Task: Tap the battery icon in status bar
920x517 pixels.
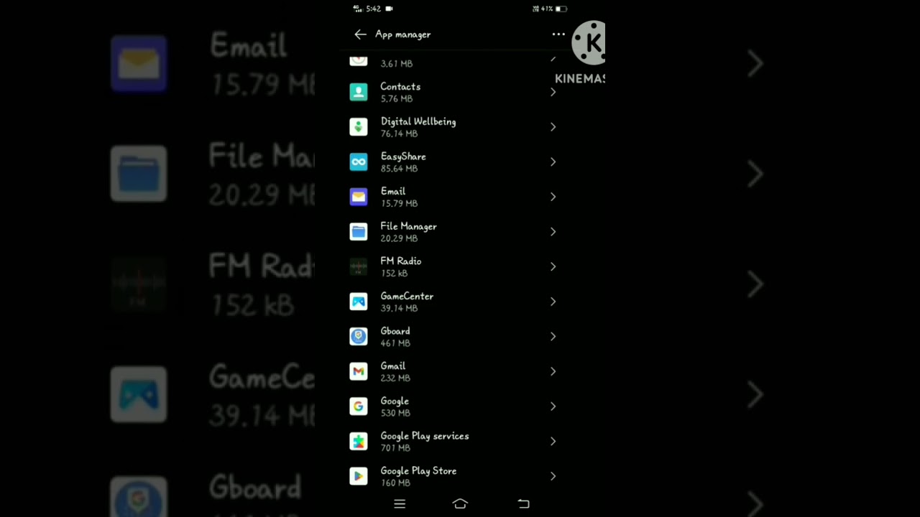Action: click(x=561, y=9)
